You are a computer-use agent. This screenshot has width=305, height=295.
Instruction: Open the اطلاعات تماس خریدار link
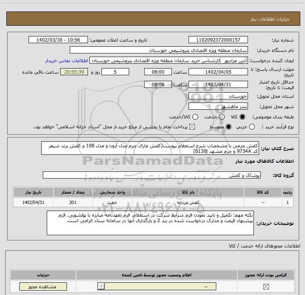pos(67,61)
